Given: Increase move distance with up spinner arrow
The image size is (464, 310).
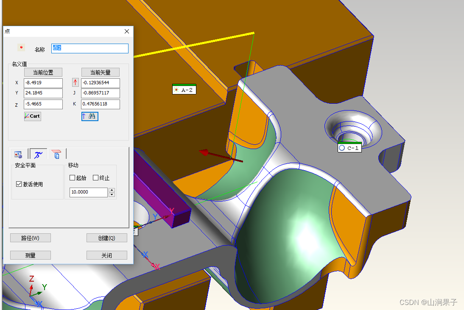Looking at the screenshot, I should point(112,190).
